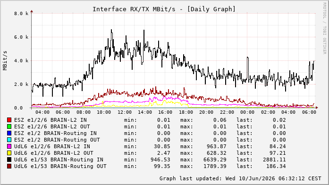Click the yellow UdL6 e1/2/6 BRAIN-L2 OUT swatch
This screenshot has width=329, height=185.
point(9,153)
